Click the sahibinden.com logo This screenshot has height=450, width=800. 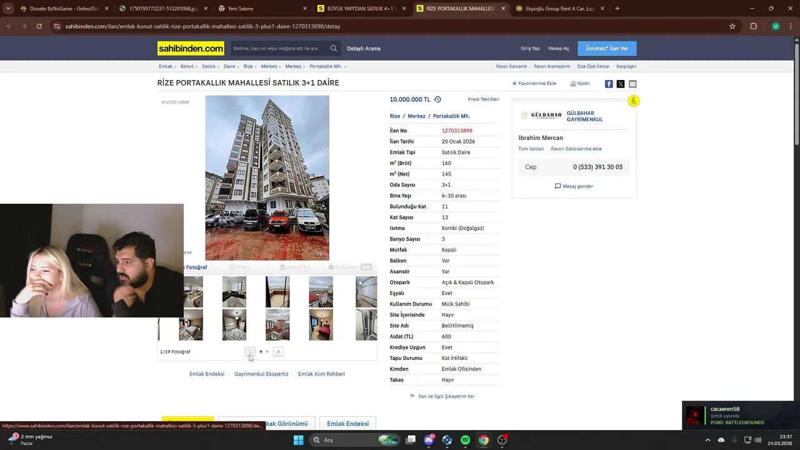[x=191, y=48]
